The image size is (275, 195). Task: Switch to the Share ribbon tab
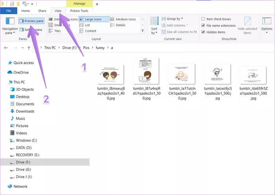(42, 11)
